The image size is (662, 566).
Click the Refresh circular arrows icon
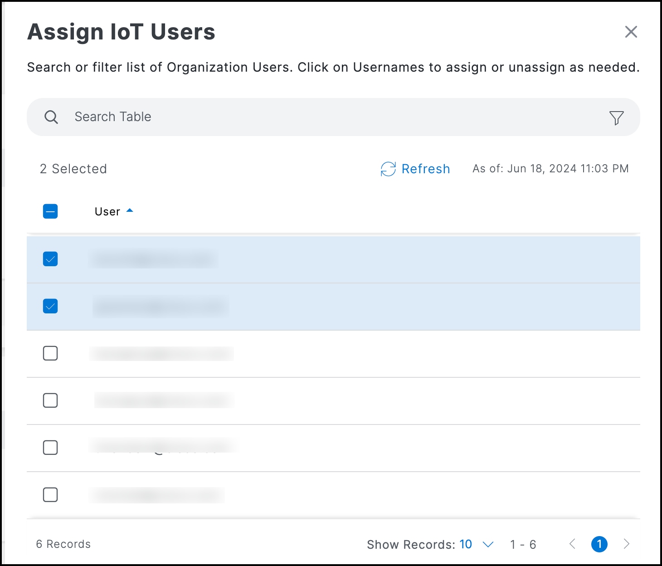point(388,169)
